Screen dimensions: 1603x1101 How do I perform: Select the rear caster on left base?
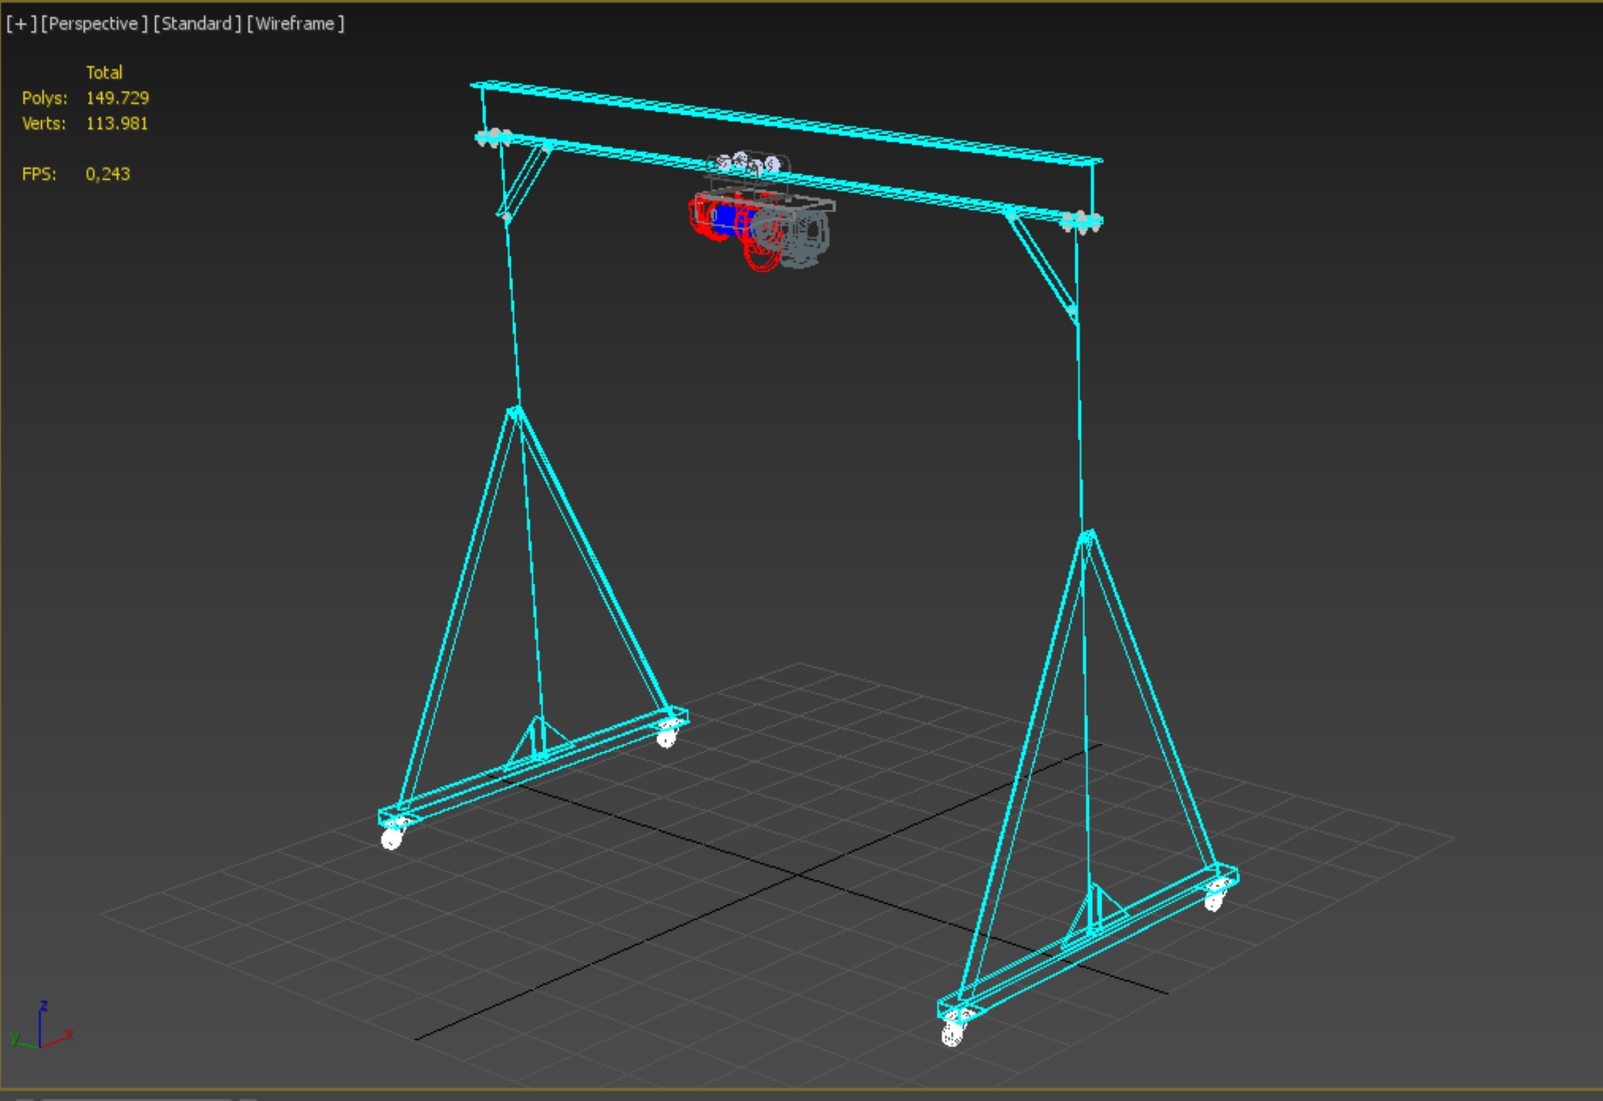tap(666, 738)
